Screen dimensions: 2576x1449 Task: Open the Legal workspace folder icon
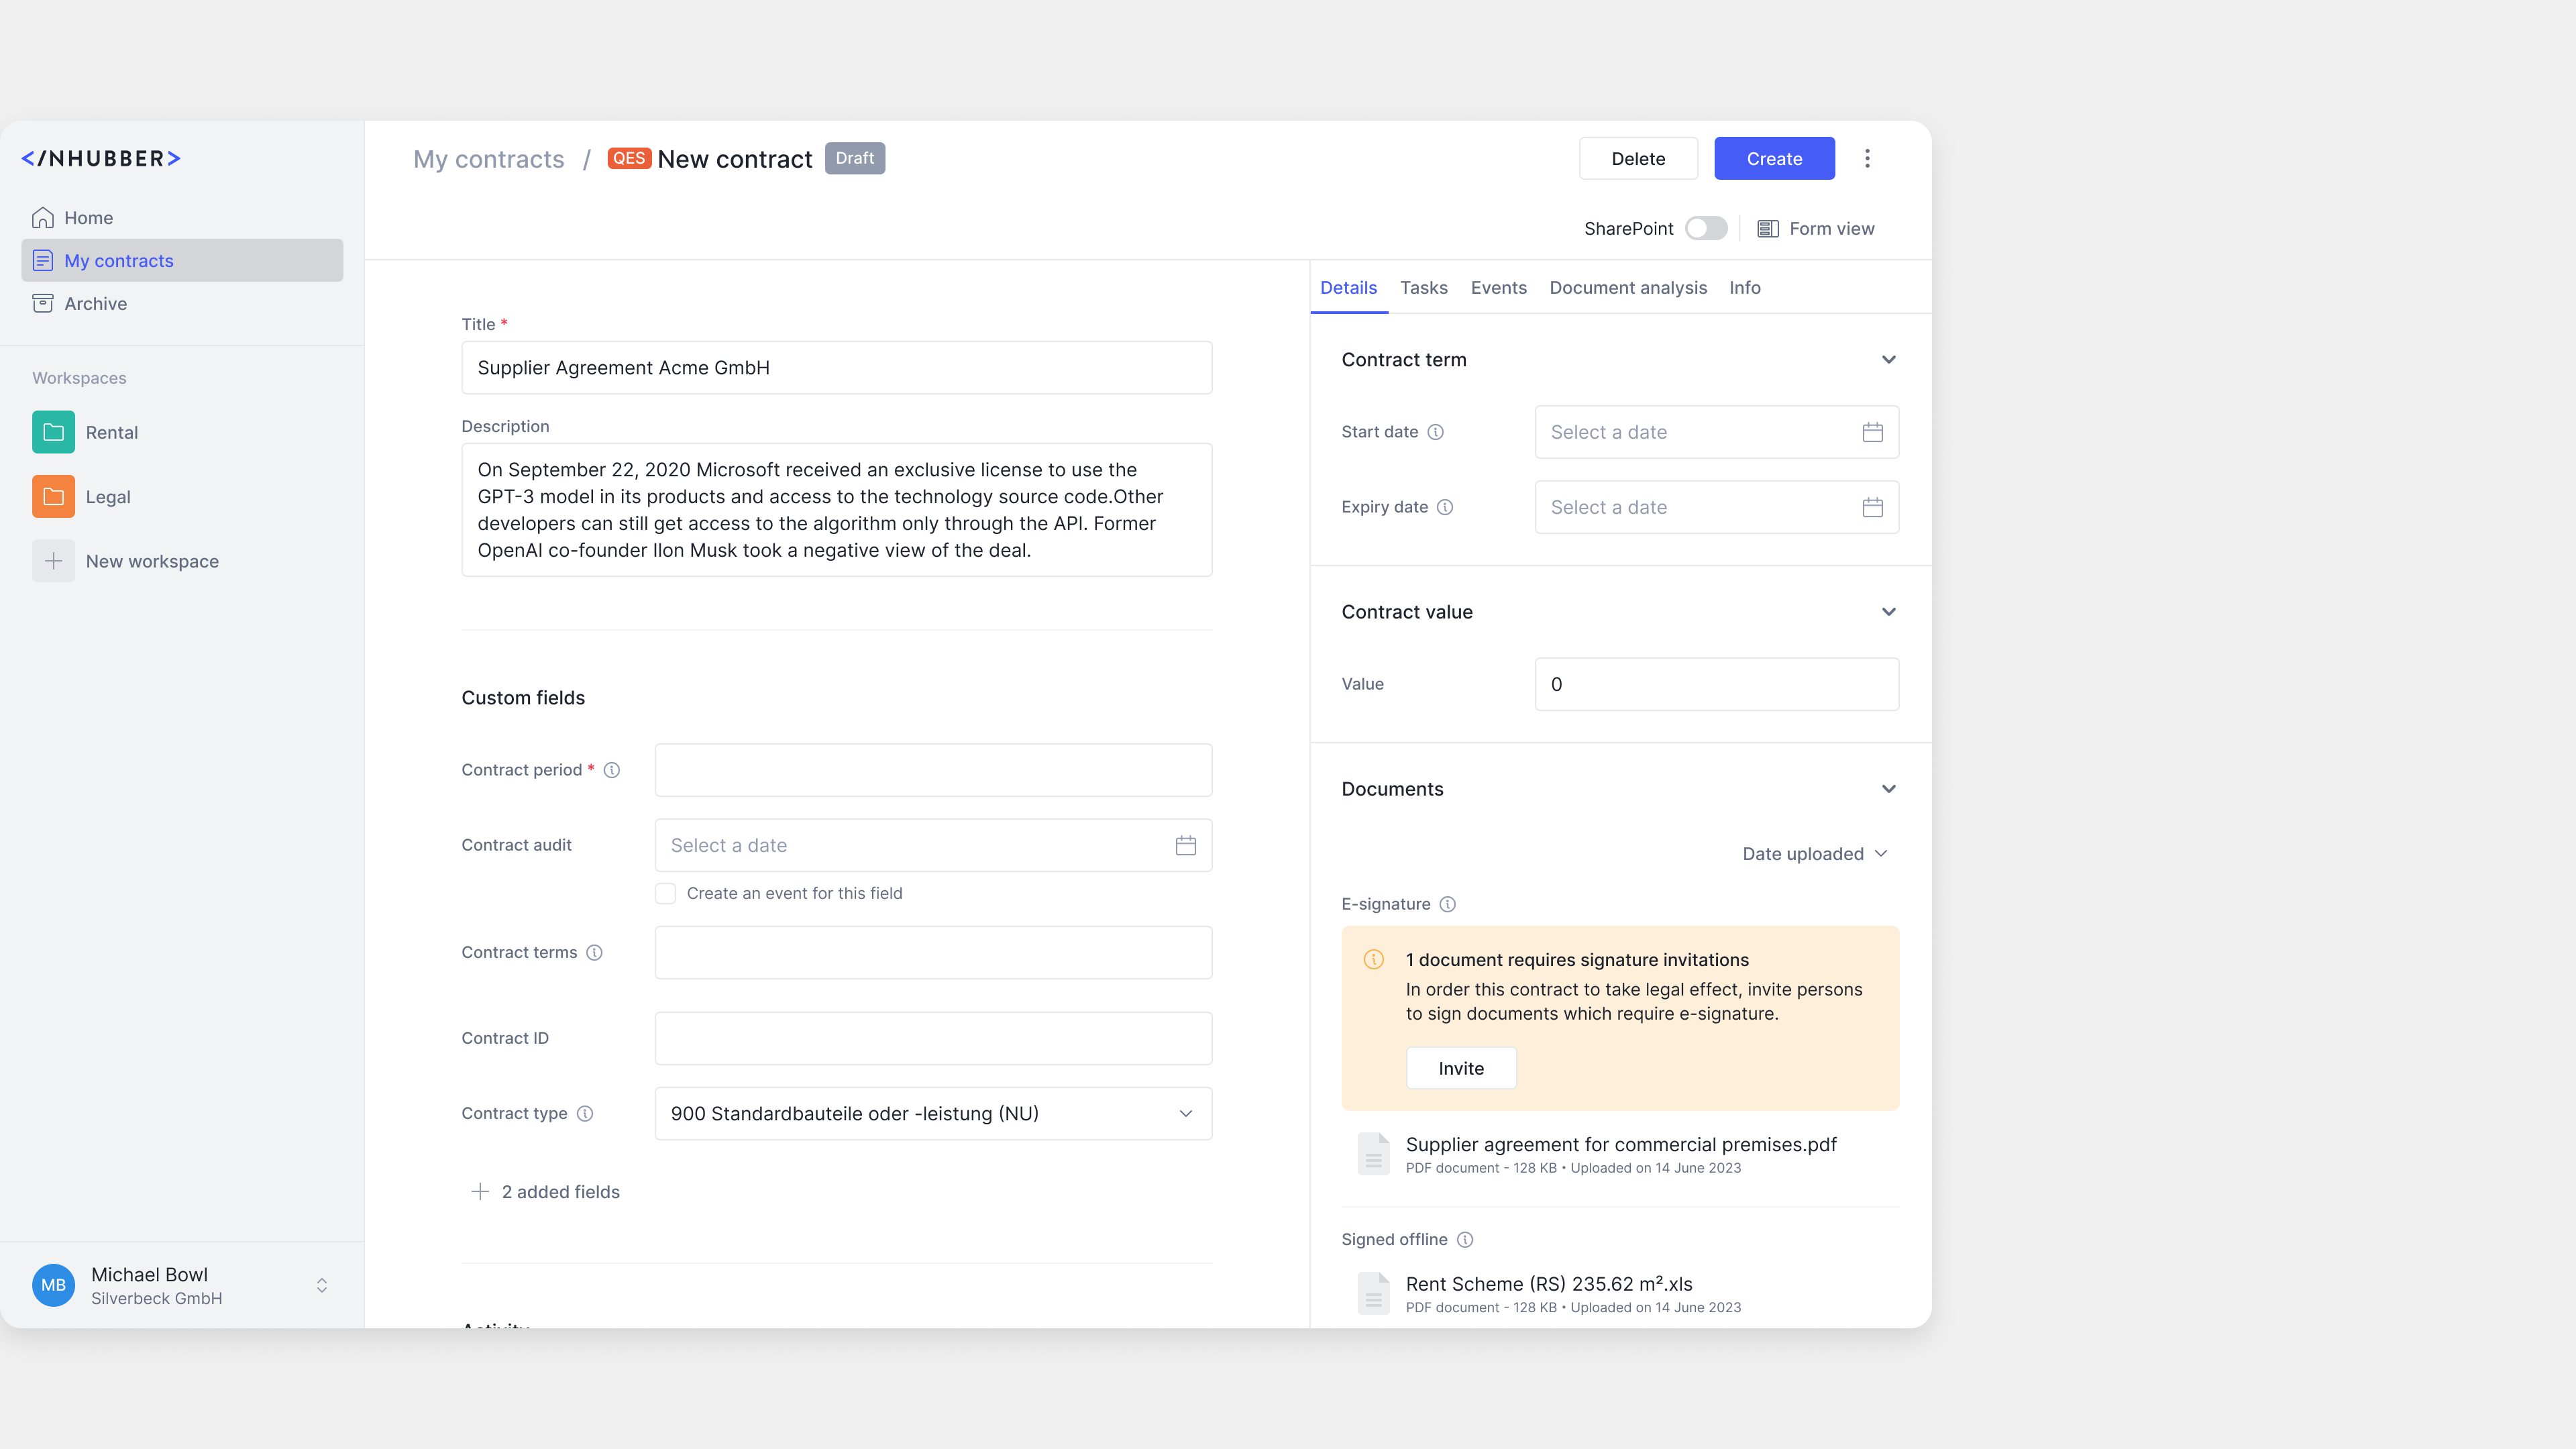[x=53, y=497]
